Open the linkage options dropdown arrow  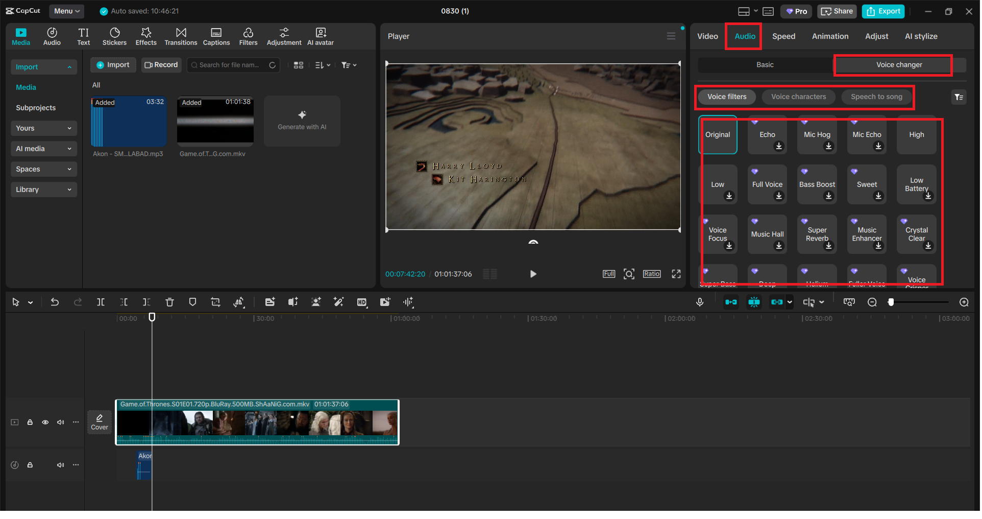[790, 302]
